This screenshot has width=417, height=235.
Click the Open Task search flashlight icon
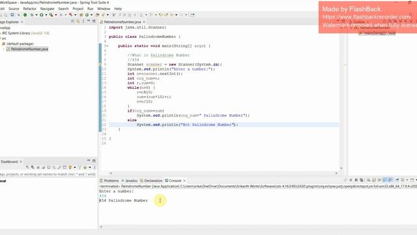(103, 15)
